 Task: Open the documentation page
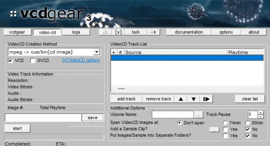pyautogui.click(x=189, y=32)
